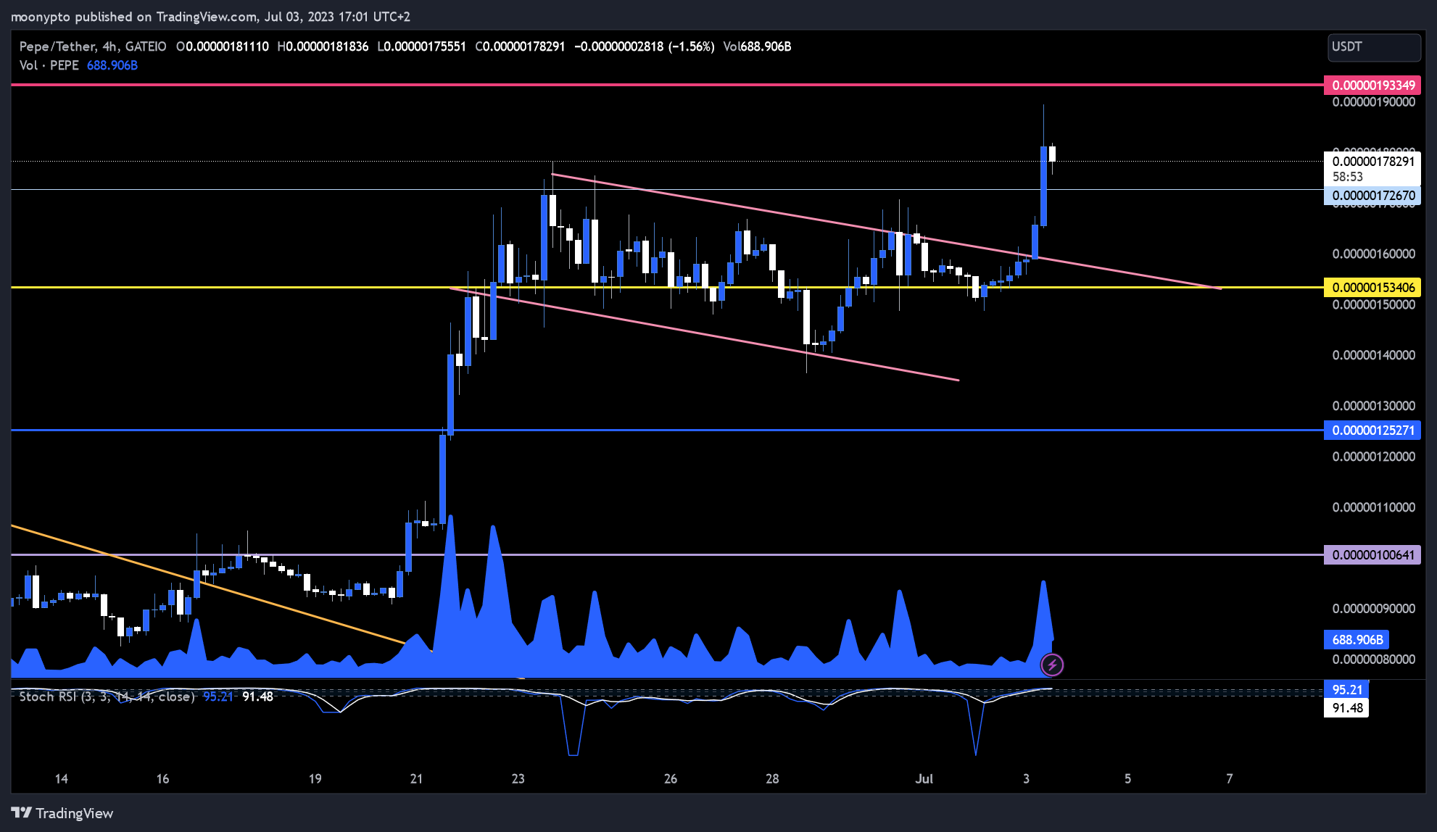Click date 16 on the time axis
The height and width of the screenshot is (832, 1437).
pyautogui.click(x=163, y=779)
